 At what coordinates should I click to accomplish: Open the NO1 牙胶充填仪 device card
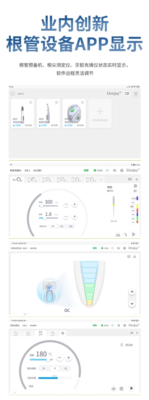(23, 114)
